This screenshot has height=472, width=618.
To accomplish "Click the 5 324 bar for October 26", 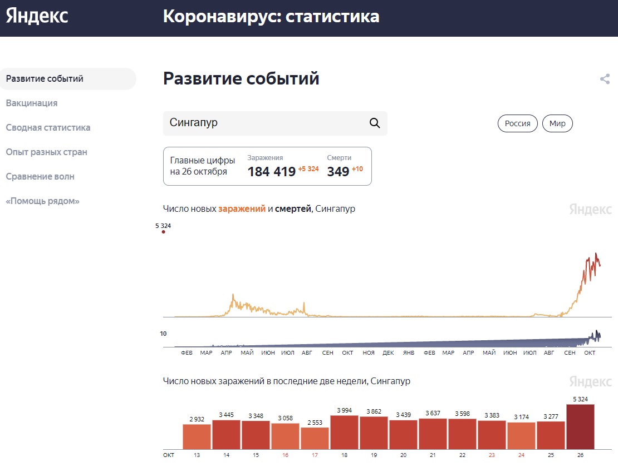I will pyautogui.click(x=580, y=427).
